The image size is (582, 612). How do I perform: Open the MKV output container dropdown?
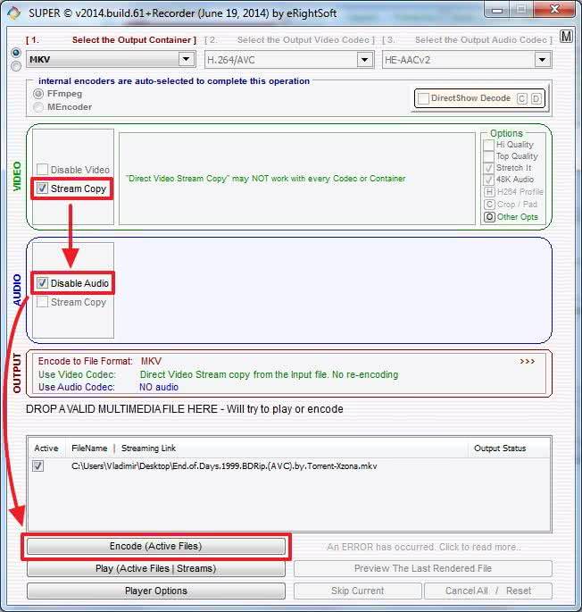click(x=186, y=59)
